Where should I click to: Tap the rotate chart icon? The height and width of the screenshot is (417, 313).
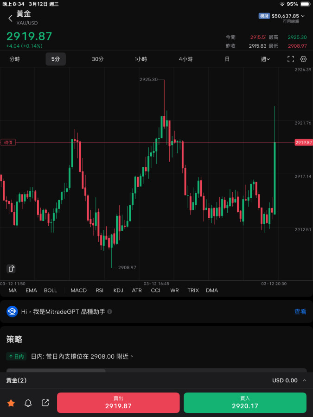[12, 269]
